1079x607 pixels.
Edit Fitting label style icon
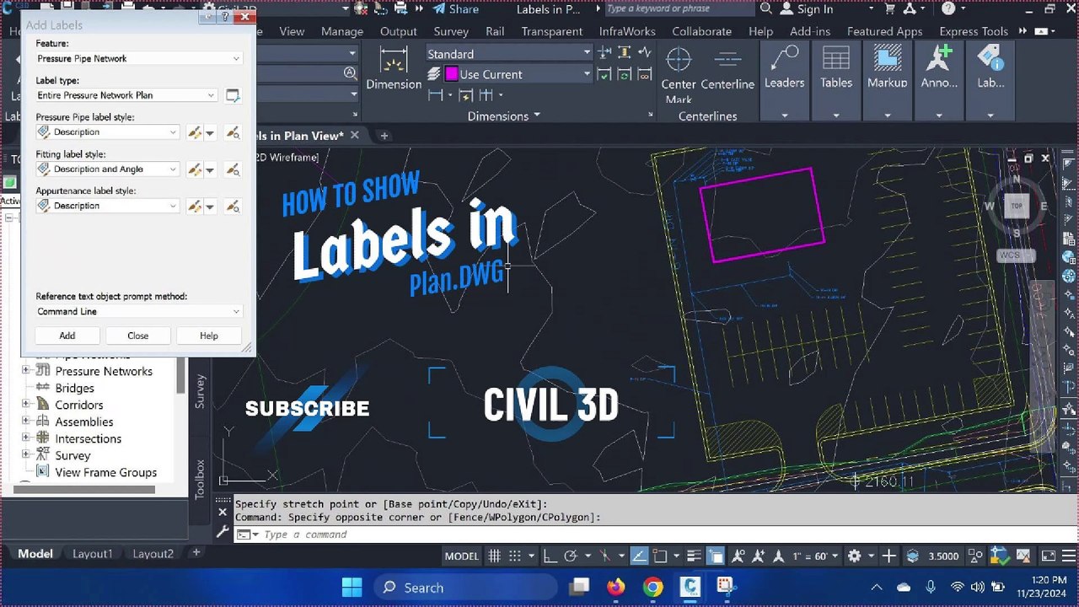click(x=196, y=169)
